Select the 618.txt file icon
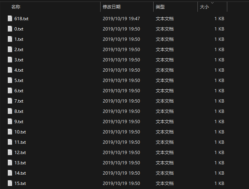 10,18
